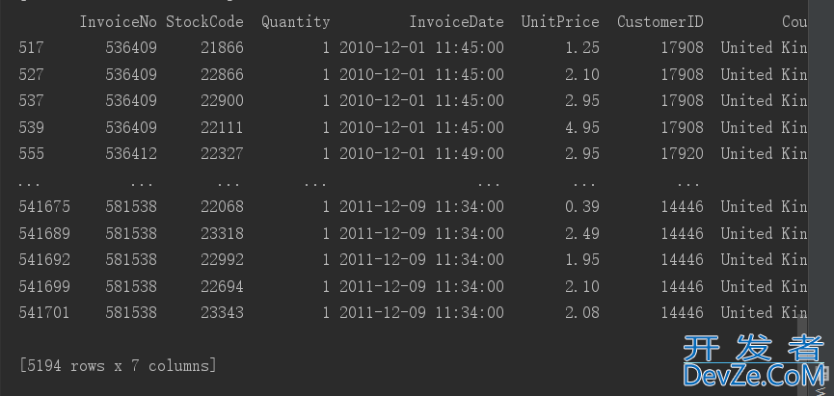Click stock code 22866
The image size is (834, 396).
222,74
